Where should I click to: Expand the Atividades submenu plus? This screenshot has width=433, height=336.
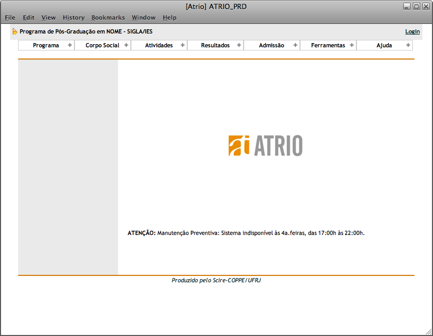tap(182, 45)
